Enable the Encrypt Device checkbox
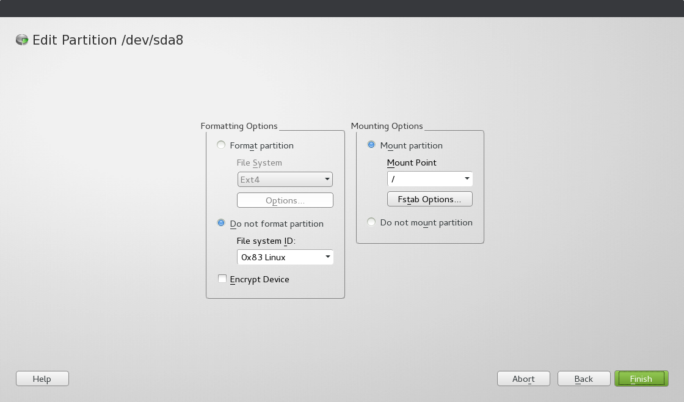The width and height of the screenshot is (684, 402). click(222, 279)
